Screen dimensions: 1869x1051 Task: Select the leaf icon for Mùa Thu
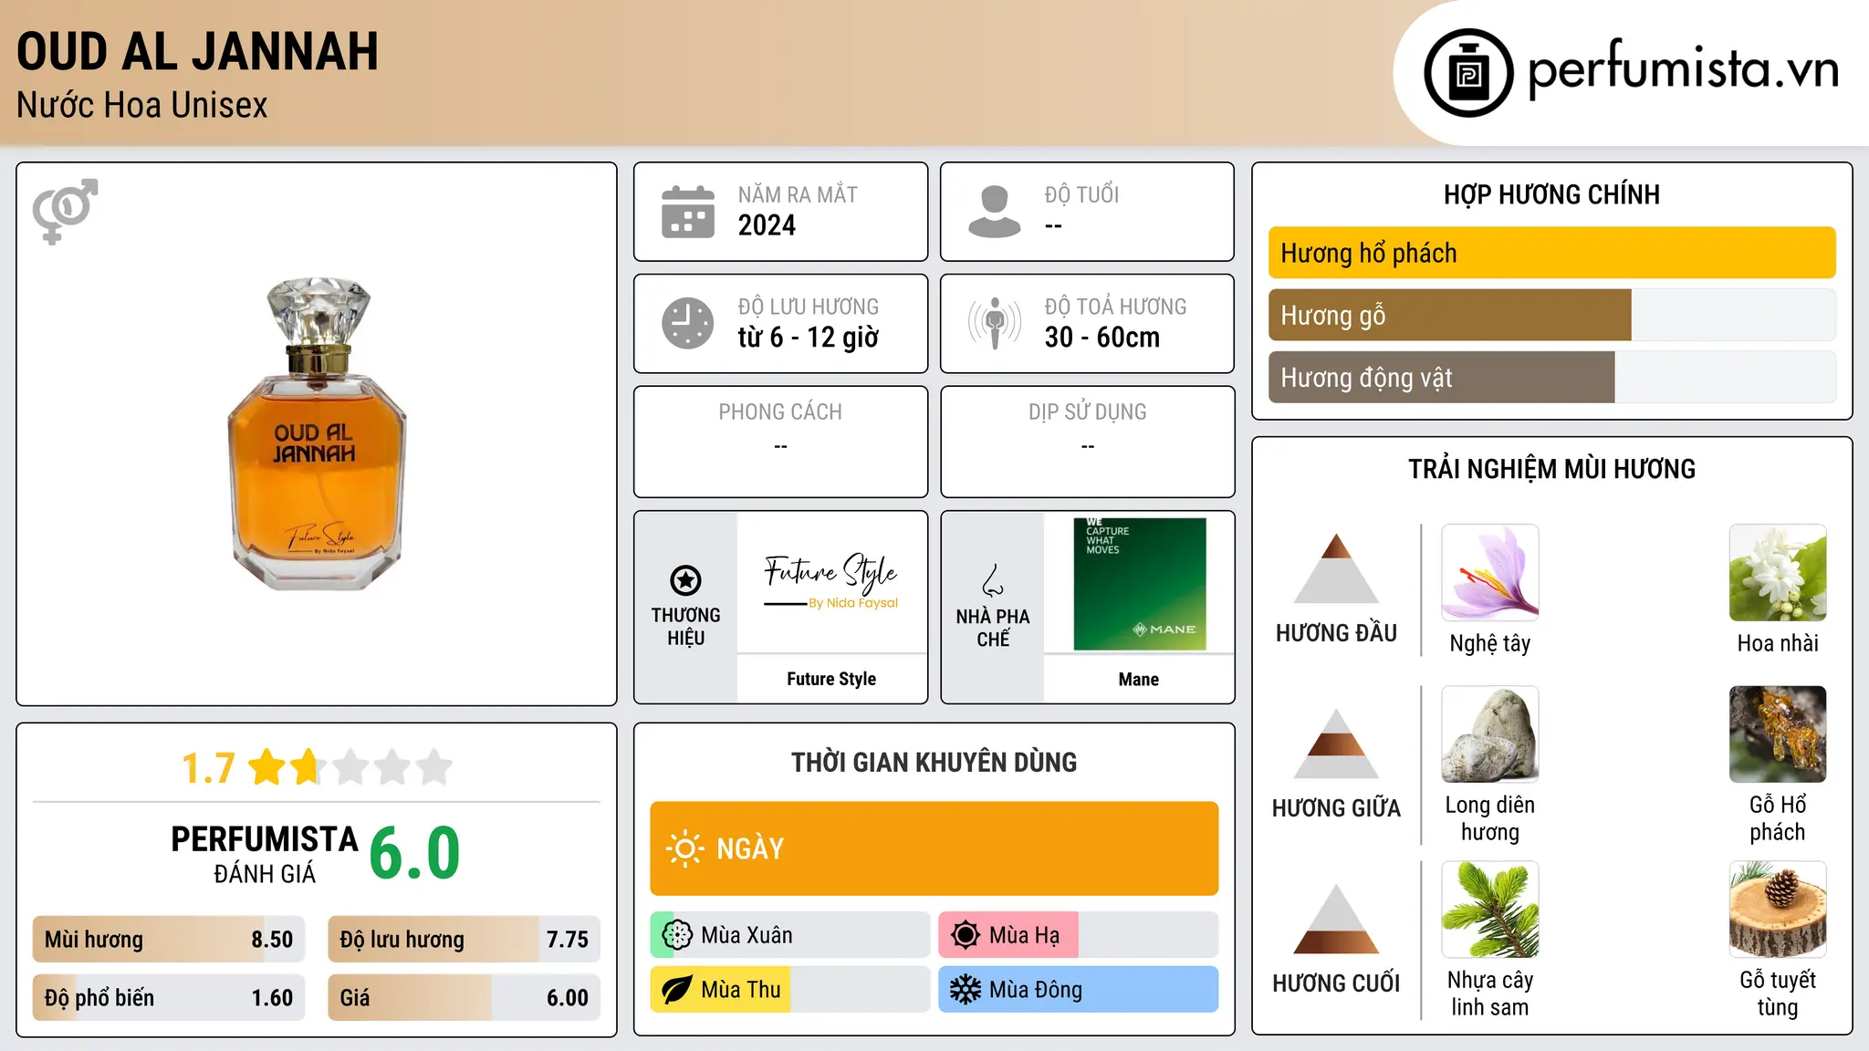pyautogui.click(x=677, y=990)
